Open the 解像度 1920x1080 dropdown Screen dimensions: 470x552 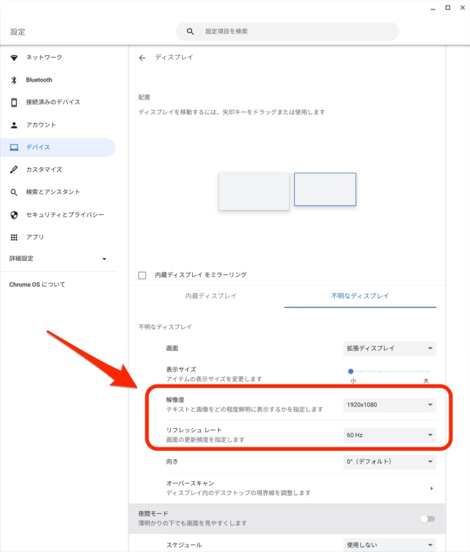pos(390,405)
